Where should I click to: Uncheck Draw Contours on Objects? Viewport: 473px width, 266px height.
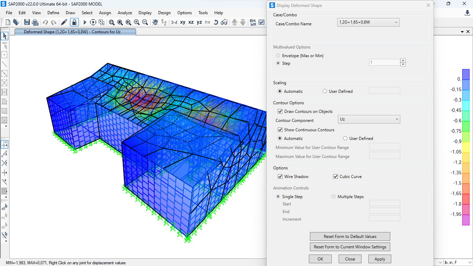coord(280,112)
